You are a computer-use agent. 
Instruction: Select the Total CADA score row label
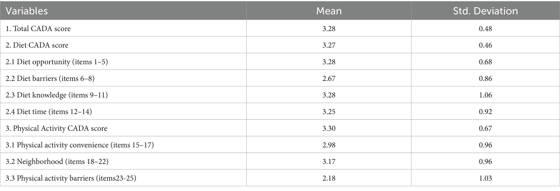(38, 28)
